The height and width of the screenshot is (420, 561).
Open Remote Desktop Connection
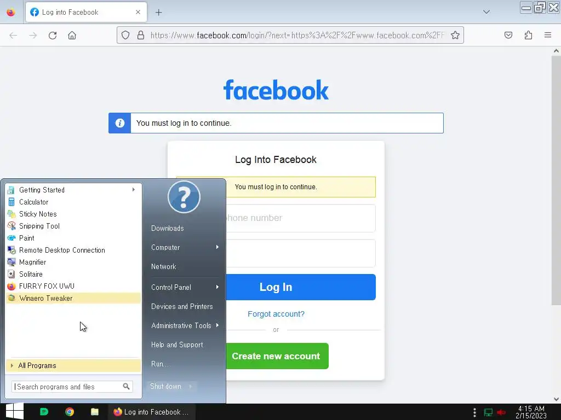point(73,250)
